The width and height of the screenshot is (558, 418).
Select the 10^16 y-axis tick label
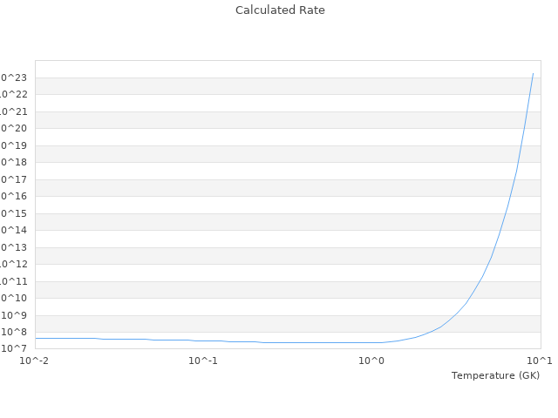point(15,197)
